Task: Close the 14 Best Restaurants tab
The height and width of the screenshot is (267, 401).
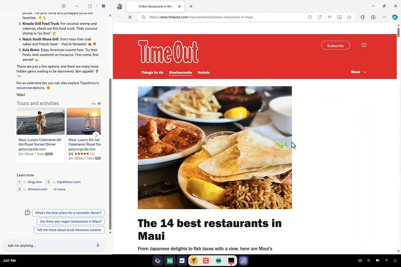Action: click(179, 7)
